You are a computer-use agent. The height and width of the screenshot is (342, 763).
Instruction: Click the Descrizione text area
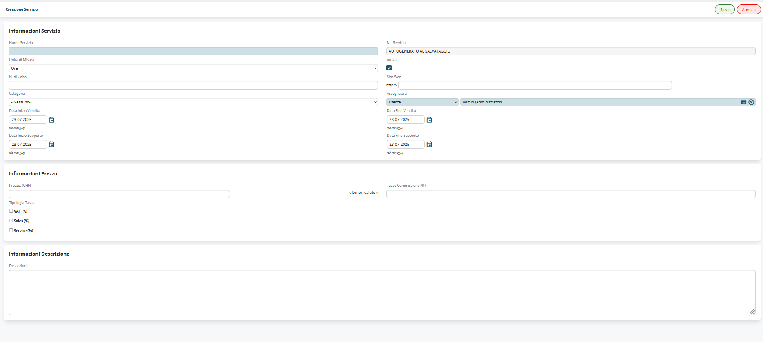(381, 292)
